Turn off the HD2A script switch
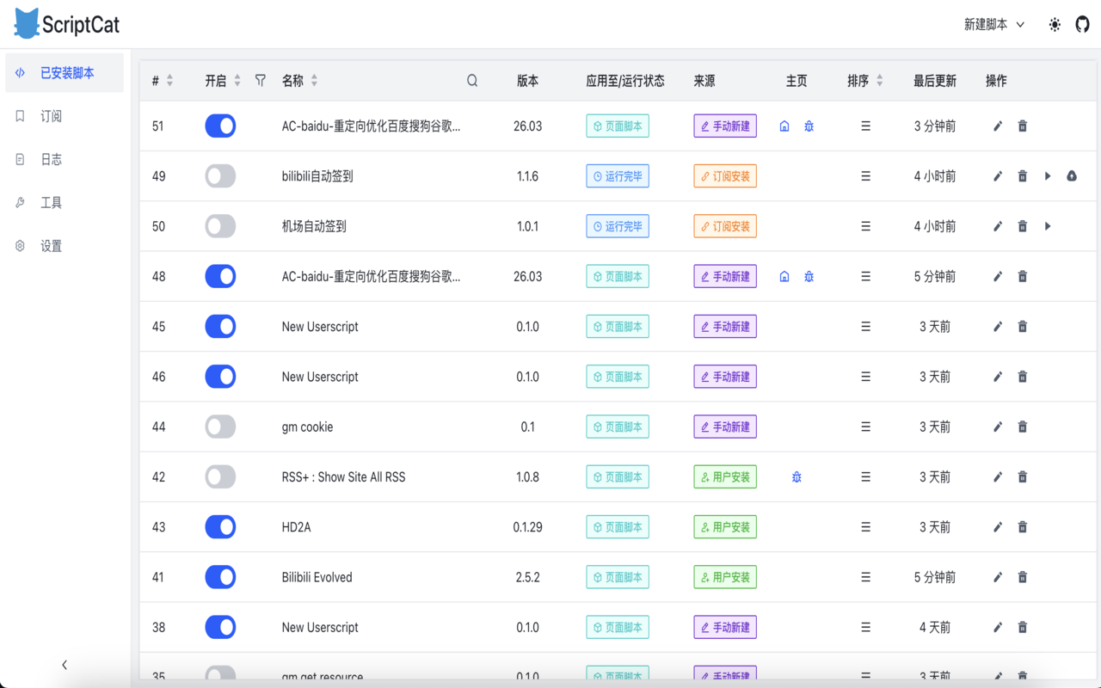This screenshot has height=688, width=1101. [220, 526]
